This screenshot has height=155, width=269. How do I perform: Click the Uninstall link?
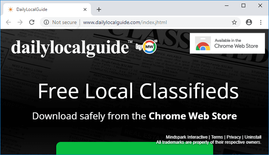coord(253,137)
